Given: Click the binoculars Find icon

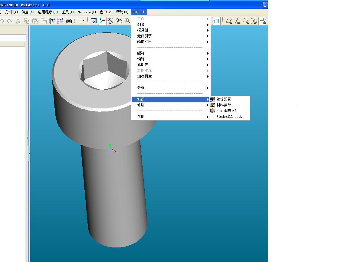Looking at the screenshot, I should [x=69, y=21].
